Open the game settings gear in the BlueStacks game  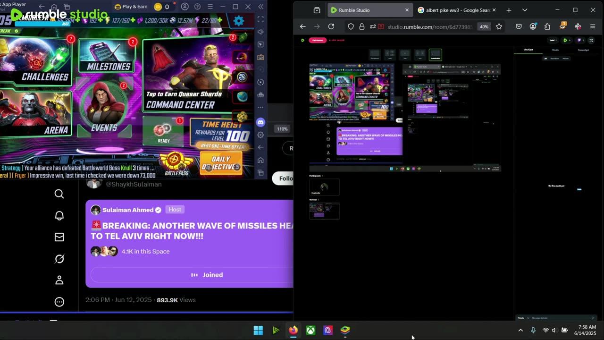(239, 21)
